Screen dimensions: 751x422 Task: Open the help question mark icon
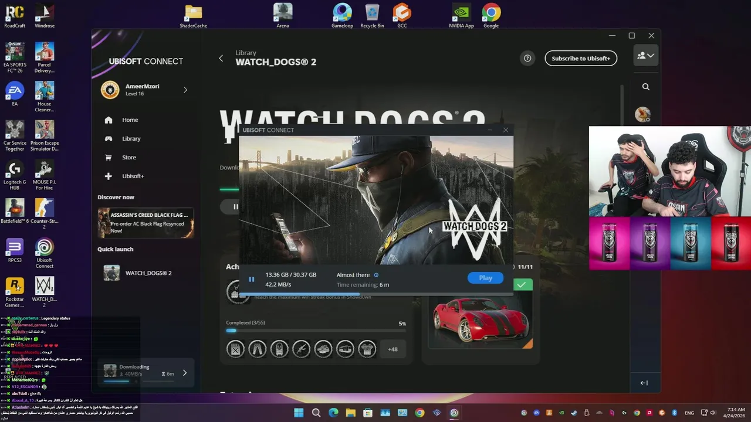[527, 58]
